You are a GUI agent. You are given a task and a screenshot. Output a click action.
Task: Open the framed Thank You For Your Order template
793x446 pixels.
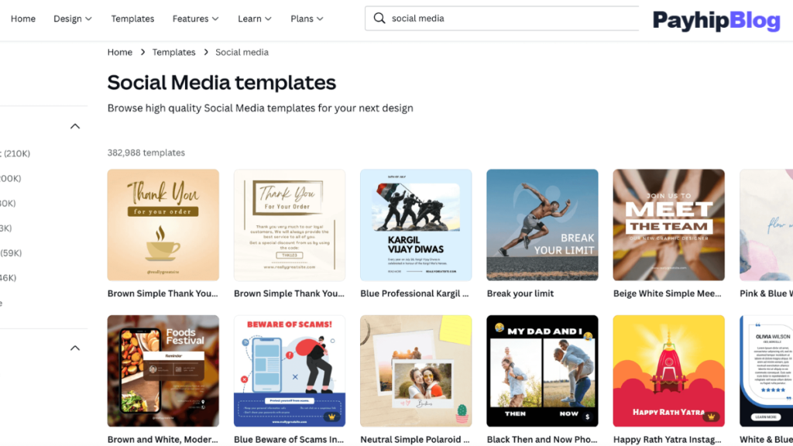290,225
